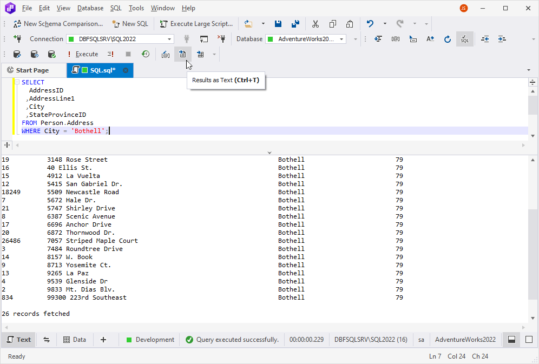The image size is (539, 364).
Task: Click the Format Document icon
Action: click(378, 39)
